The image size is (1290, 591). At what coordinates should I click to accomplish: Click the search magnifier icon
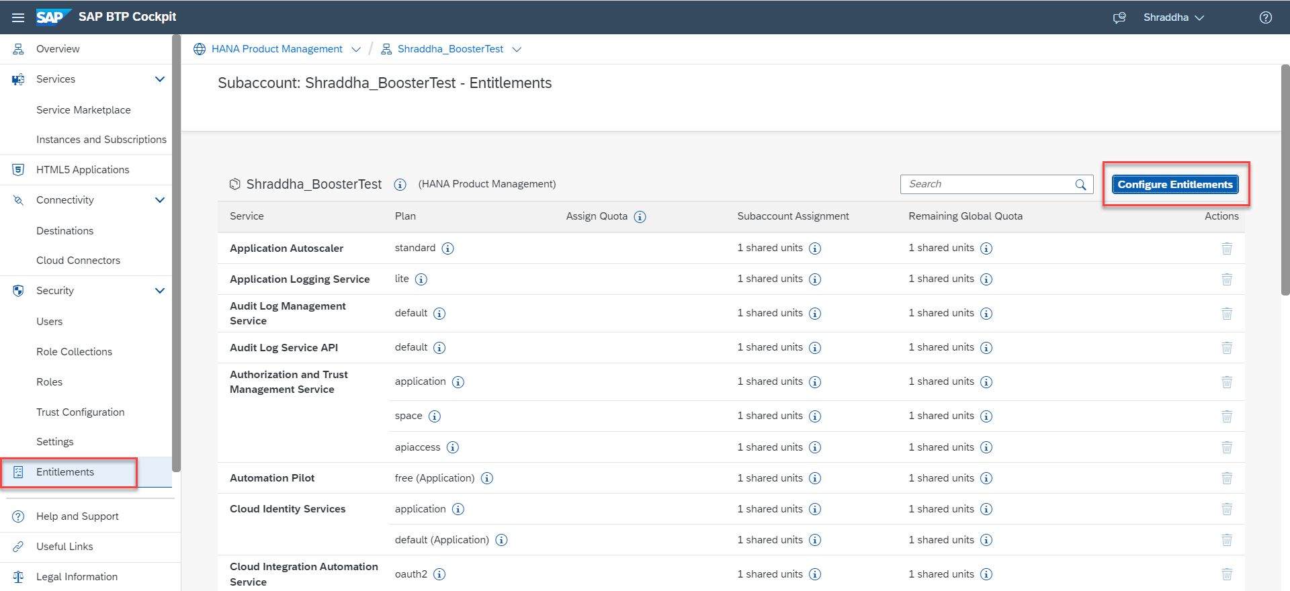pos(1080,185)
